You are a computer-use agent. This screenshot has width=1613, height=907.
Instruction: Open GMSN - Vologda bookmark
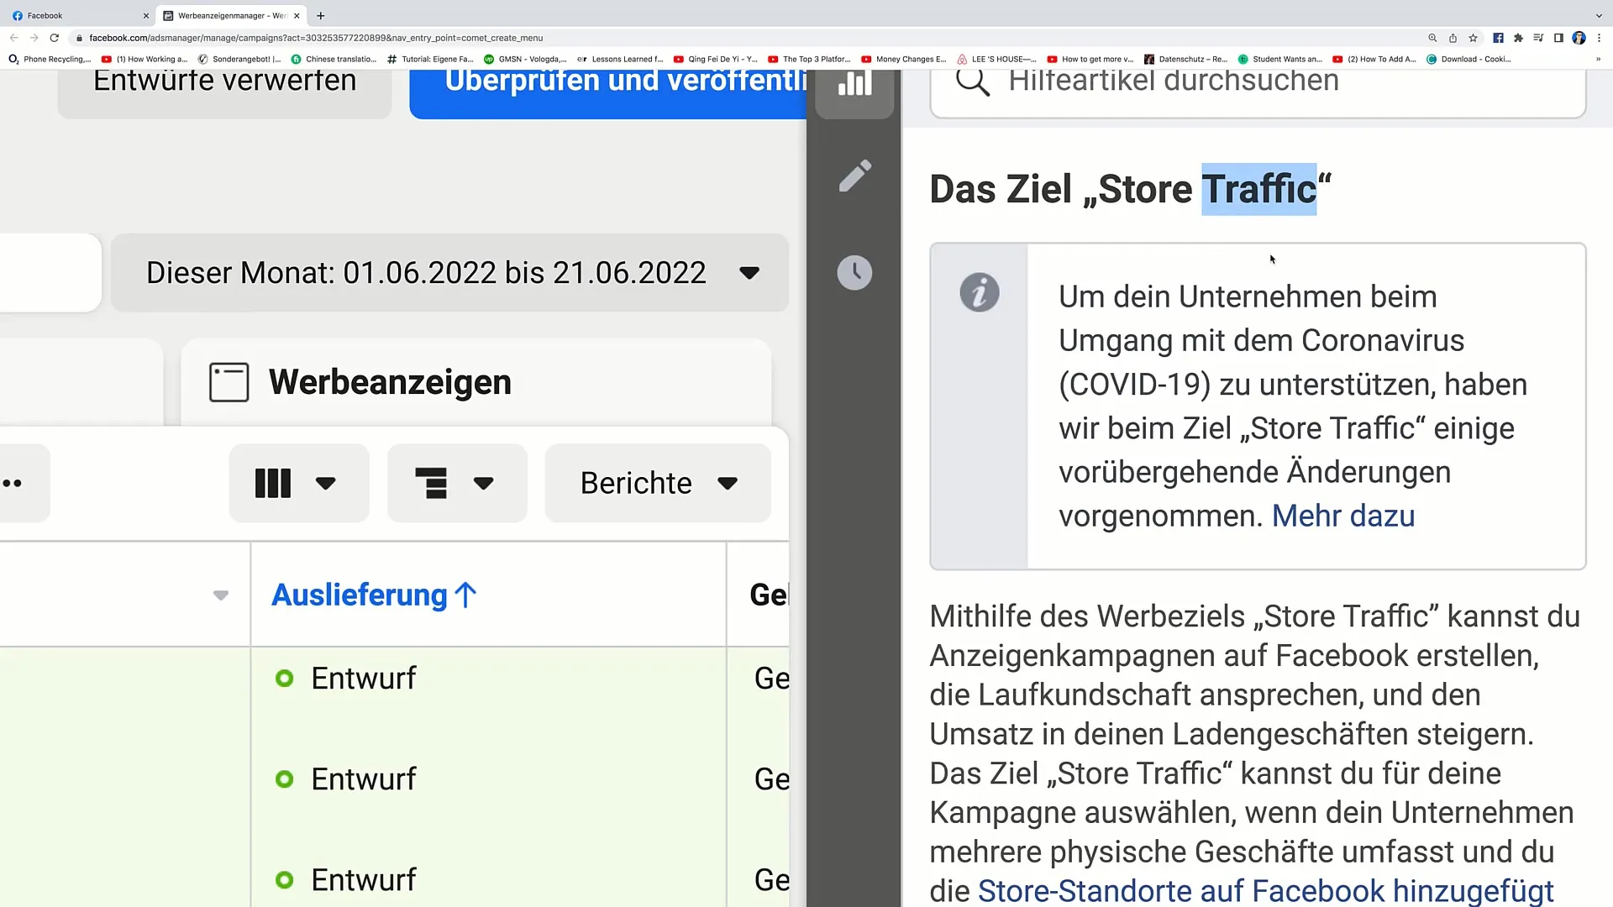(x=525, y=60)
